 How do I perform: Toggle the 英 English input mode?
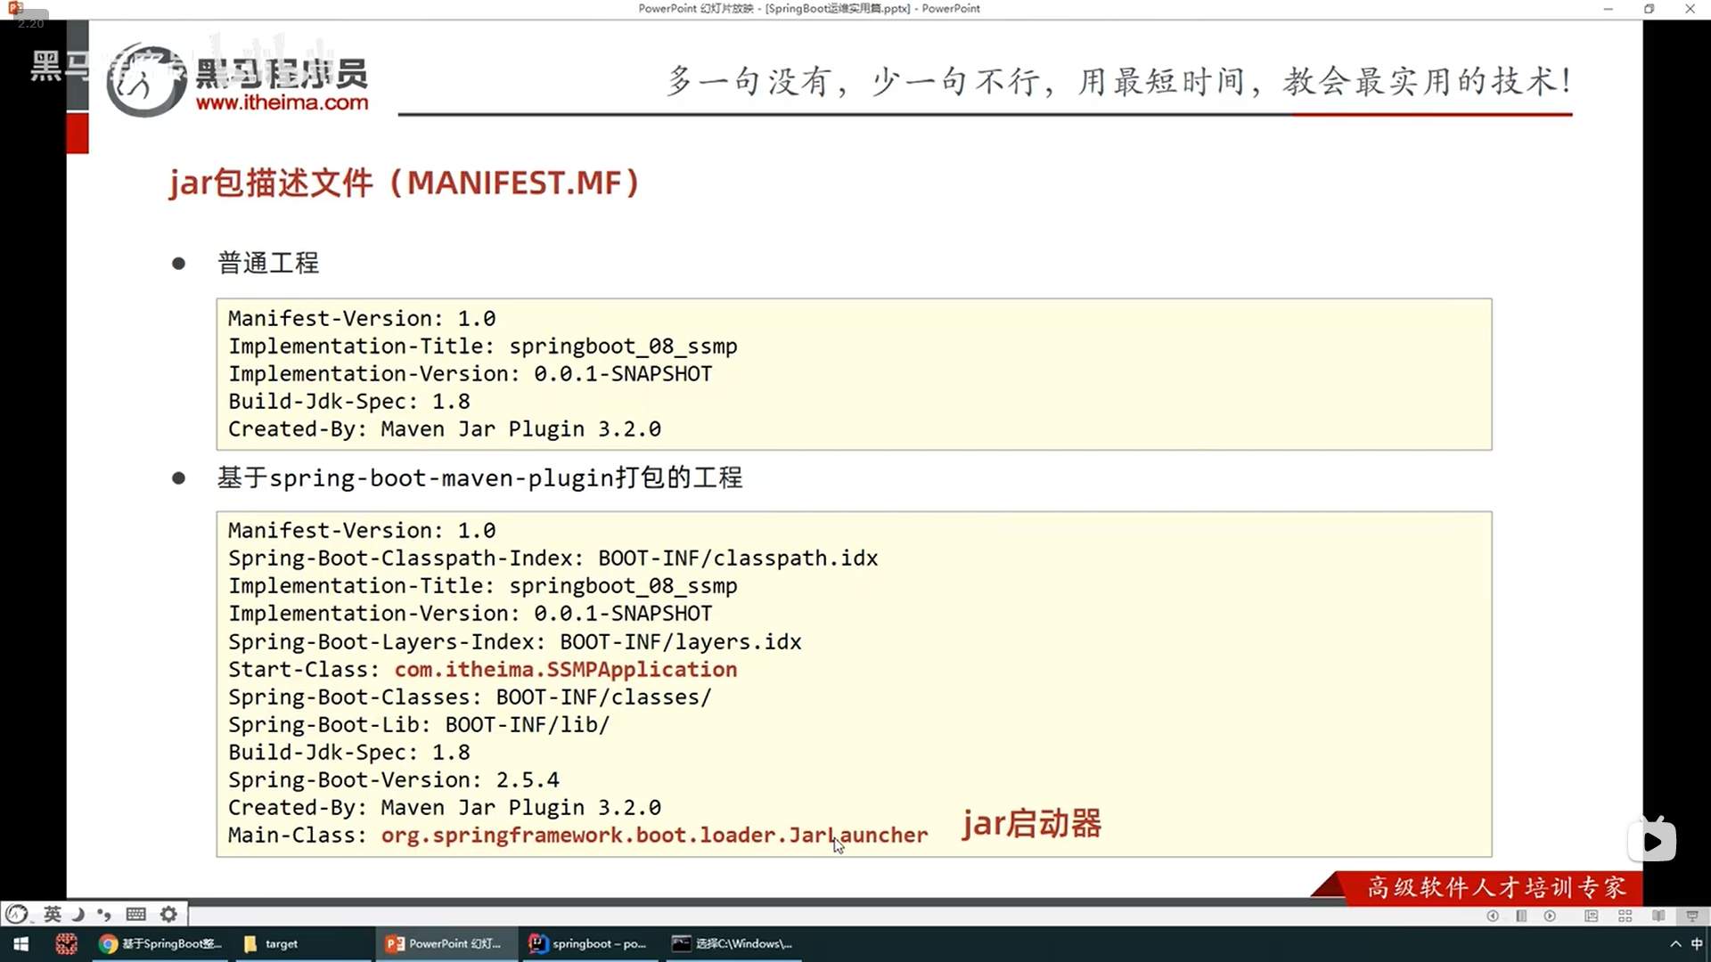point(53,914)
